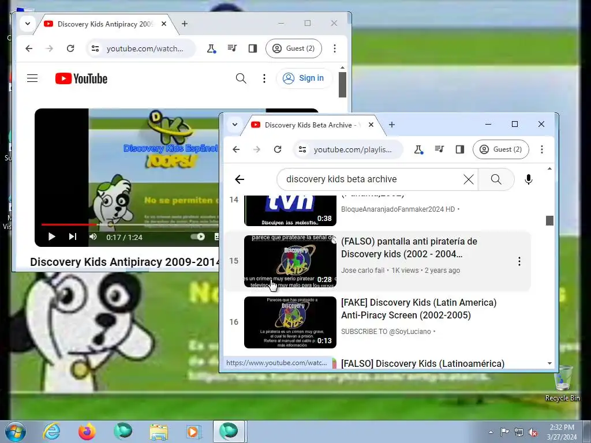Open Chrome menu in back Antipiracy window
Viewport: 591px width, 443px height.
pyautogui.click(x=335, y=48)
